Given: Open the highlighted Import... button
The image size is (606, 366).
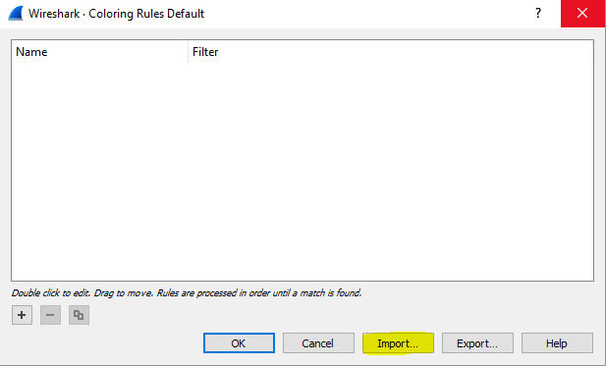Looking at the screenshot, I should click(x=398, y=343).
